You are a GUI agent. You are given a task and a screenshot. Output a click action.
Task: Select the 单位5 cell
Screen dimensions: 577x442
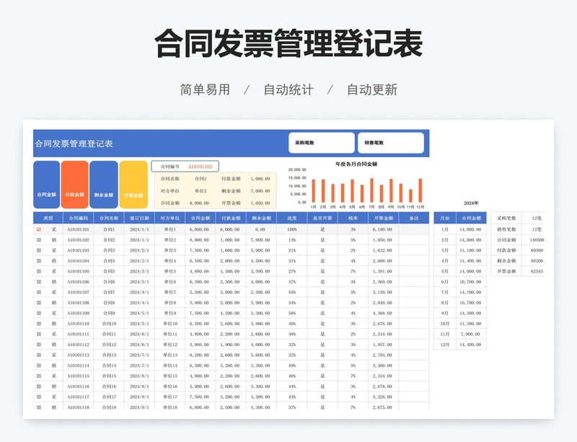point(170,271)
